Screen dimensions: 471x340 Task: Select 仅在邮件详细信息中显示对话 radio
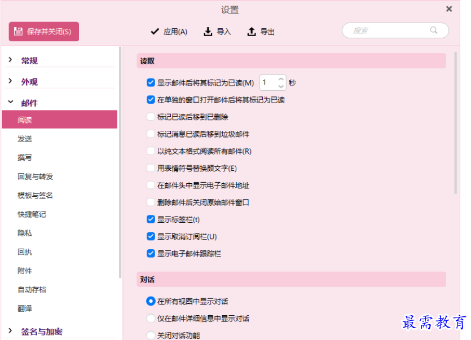(151, 319)
